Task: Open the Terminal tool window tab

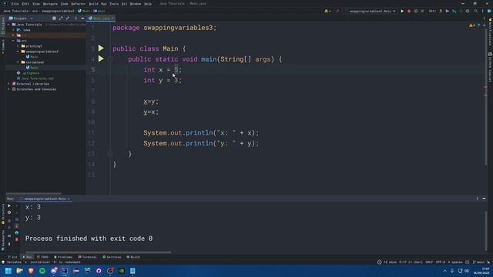Action: (87, 257)
